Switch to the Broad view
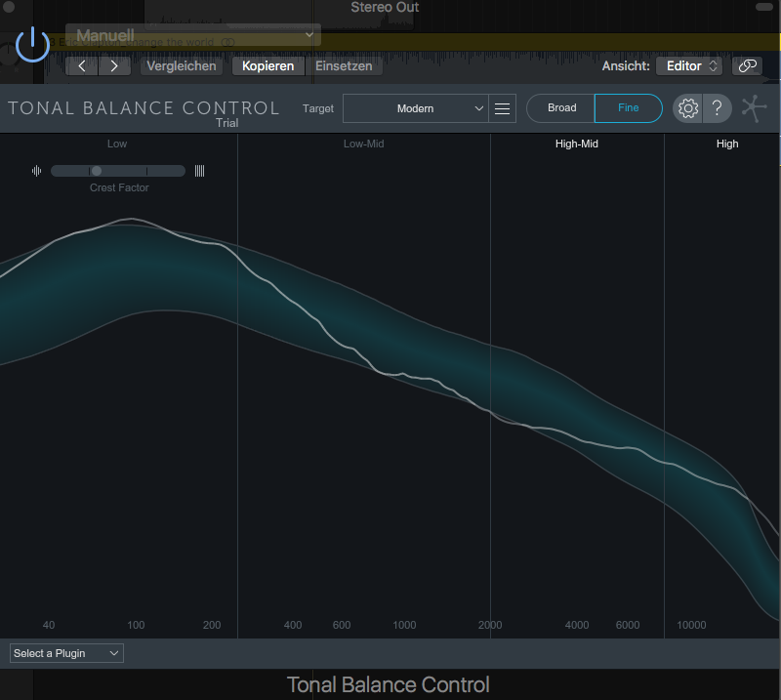The image size is (781, 700). [561, 108]
